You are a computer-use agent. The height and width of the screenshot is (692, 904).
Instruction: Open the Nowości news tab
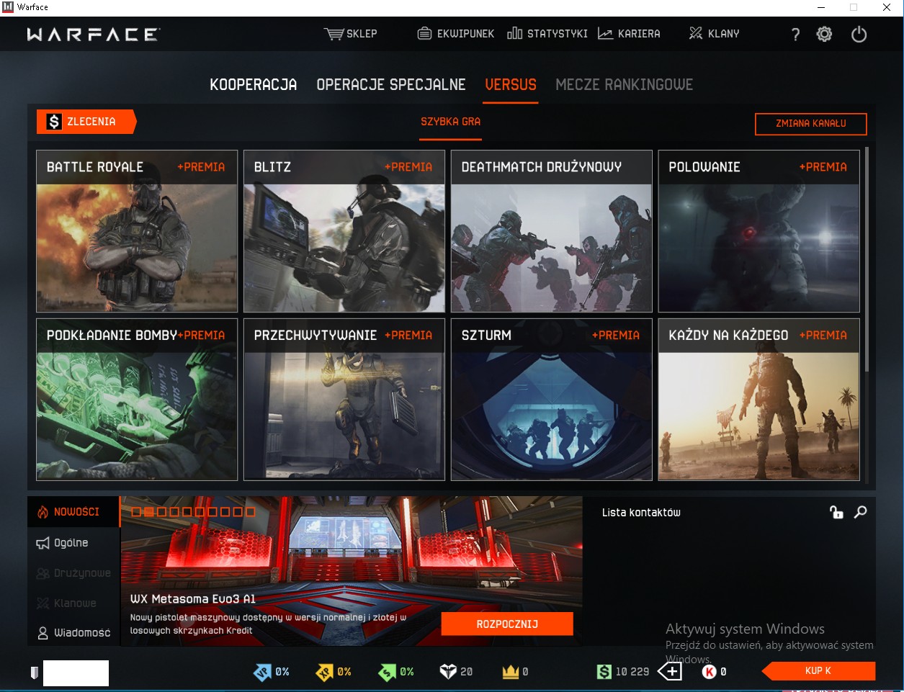coord(73,512)
